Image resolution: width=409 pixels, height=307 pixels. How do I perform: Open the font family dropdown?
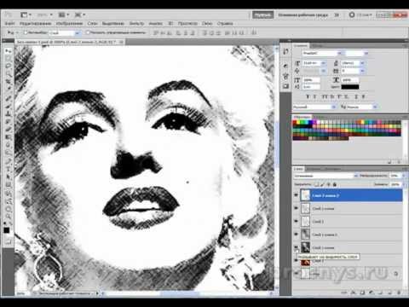(321, 53)
